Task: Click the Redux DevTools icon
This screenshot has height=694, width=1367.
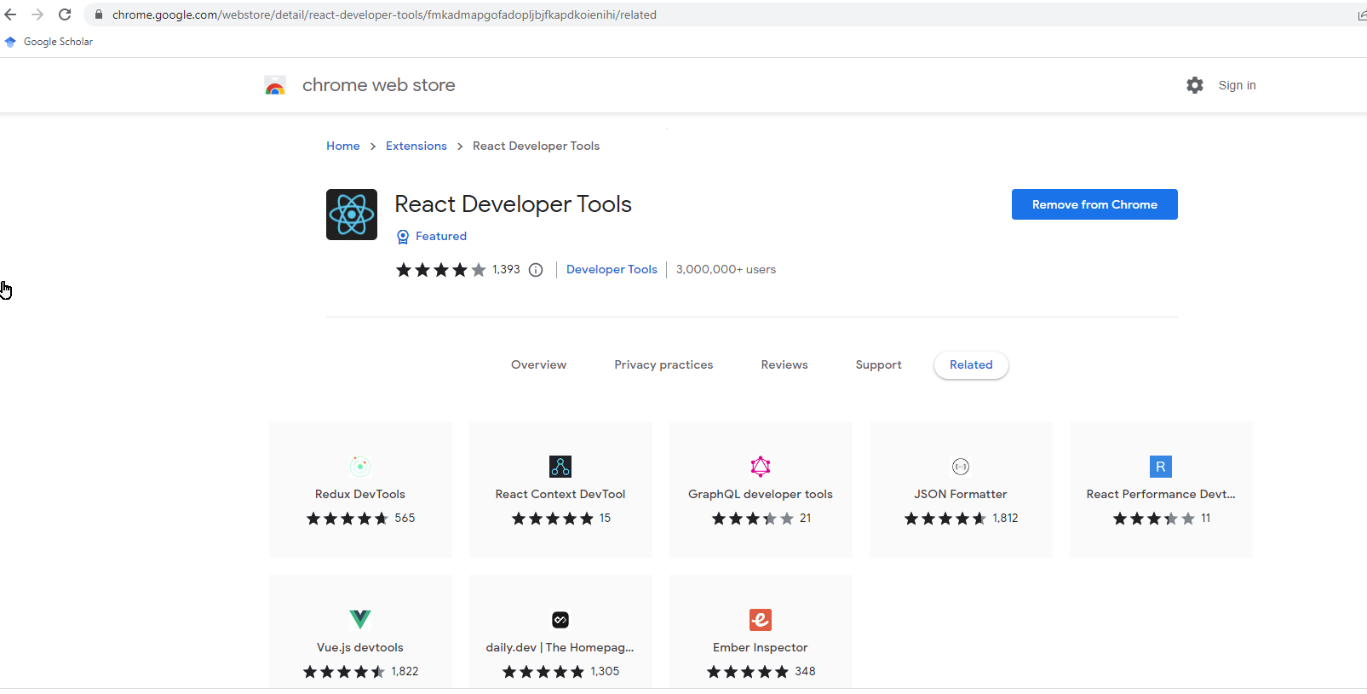Action: click(x=360, y=466)
